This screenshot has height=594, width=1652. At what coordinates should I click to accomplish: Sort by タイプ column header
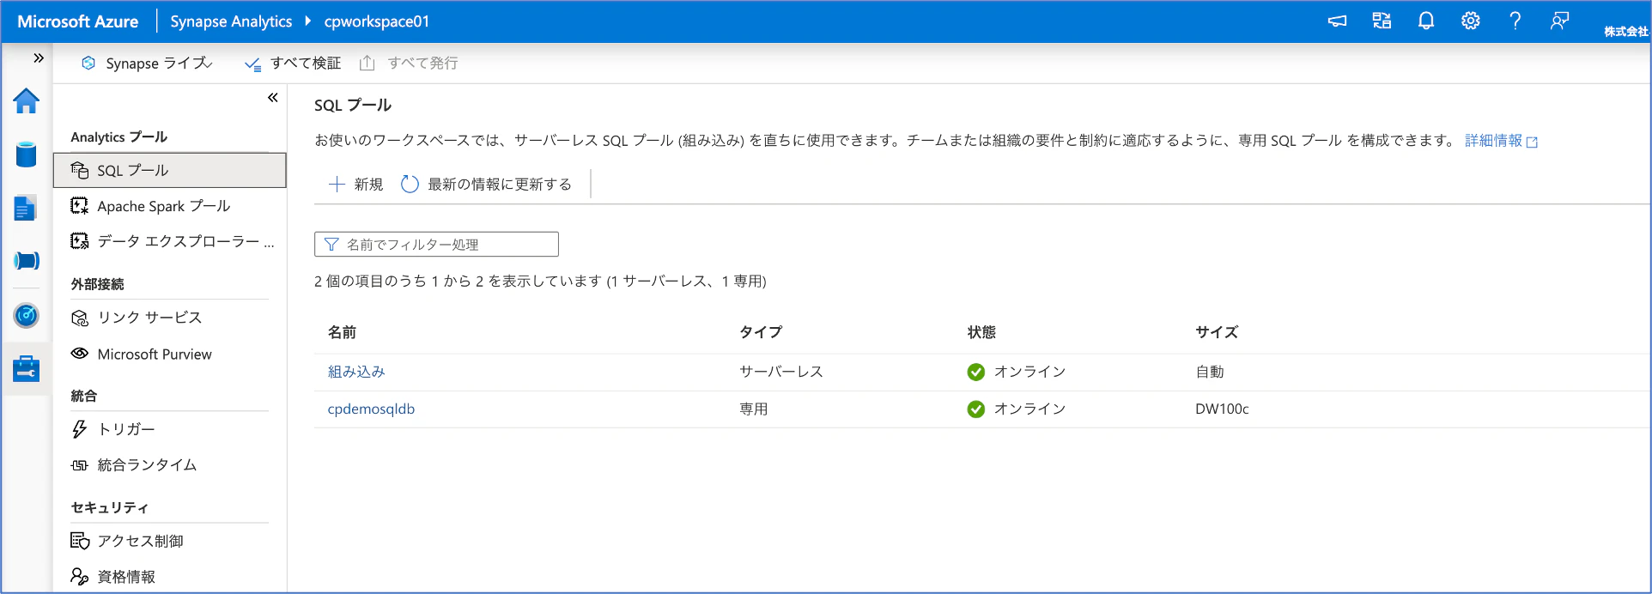point(761,332)
